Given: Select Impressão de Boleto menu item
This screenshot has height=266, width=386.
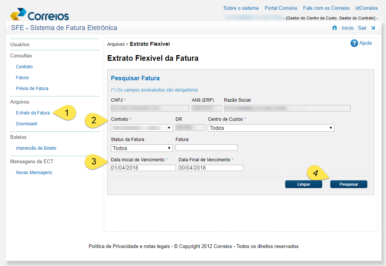Looking at the screenshot, I should tap(36, 148).
